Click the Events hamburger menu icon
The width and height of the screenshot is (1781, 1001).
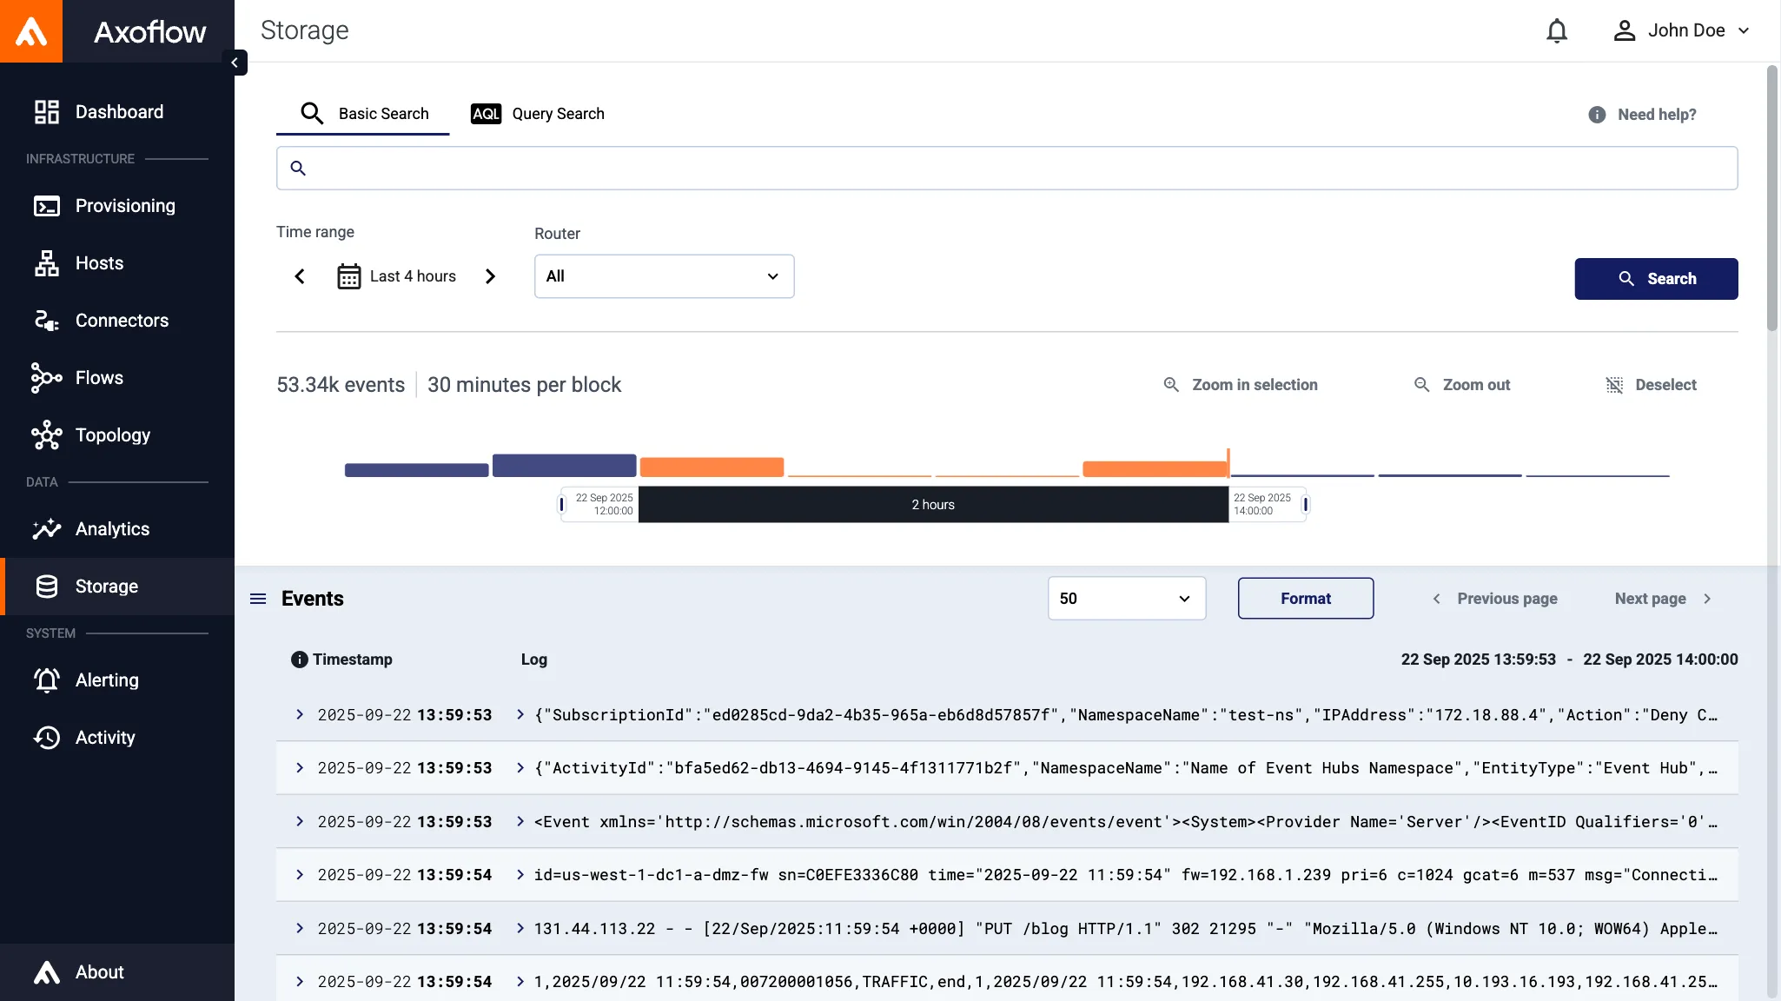tap(258, 599)
